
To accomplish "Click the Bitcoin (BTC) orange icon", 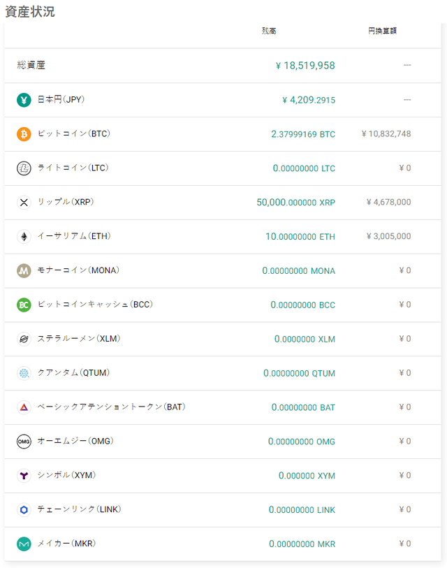I will click(24, 134).
